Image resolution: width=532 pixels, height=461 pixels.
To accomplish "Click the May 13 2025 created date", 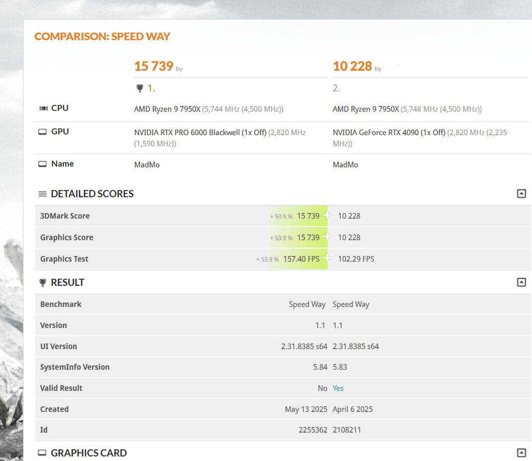I will click(x=306, y=409).
